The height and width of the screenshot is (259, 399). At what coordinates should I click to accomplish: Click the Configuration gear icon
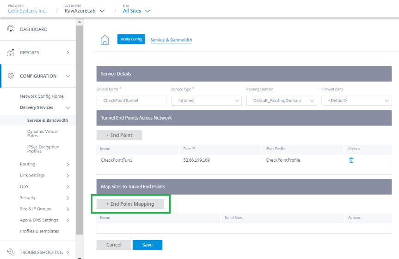pos(11,76)
